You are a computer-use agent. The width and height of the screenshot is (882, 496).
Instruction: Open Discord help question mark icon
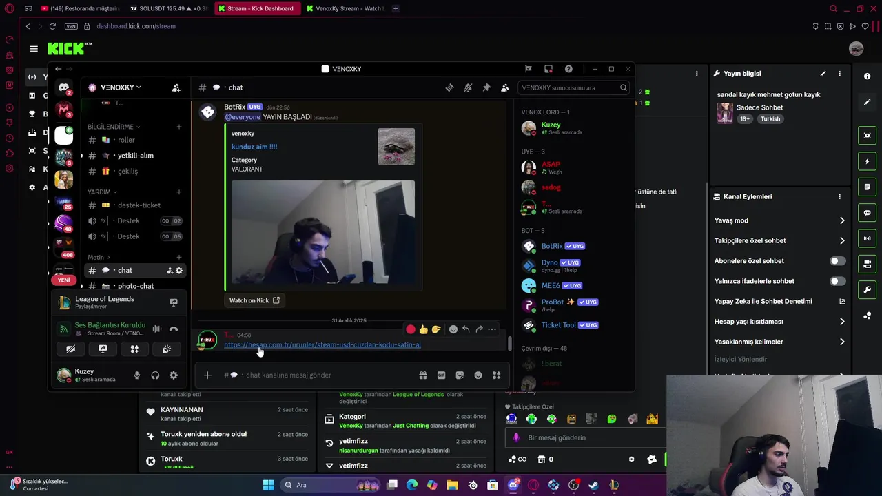click(568, 69)
